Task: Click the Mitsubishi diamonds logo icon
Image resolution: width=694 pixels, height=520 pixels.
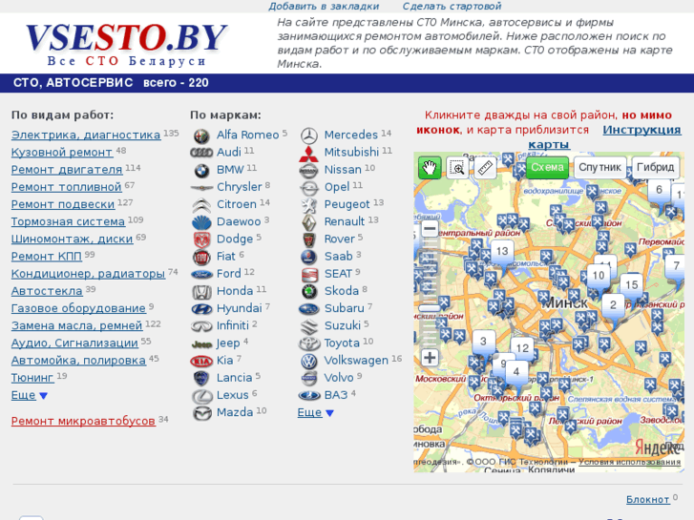Action: pyautogui.click(x=309, y=153)
